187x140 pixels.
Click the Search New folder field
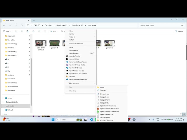161,25
